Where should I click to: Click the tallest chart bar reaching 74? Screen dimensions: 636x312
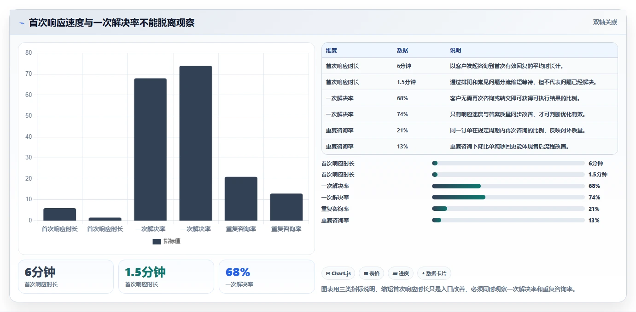[x=196, y=143]
